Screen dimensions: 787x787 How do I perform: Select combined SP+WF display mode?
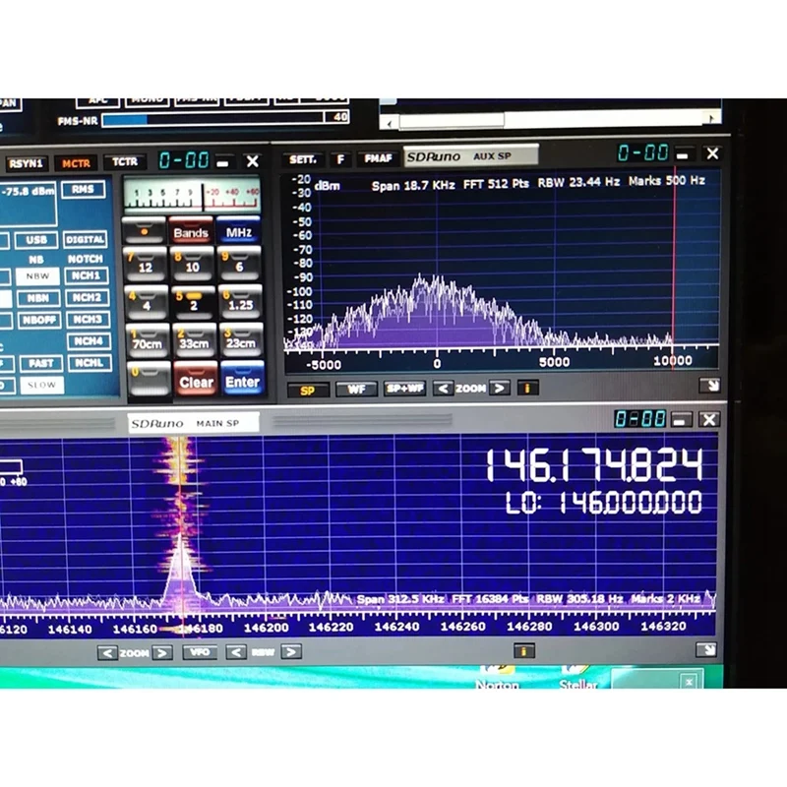click(x=403, y=388)
